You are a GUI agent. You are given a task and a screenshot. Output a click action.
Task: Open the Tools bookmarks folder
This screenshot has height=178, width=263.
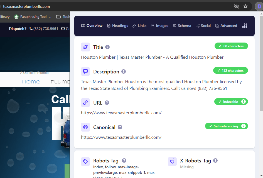(64, 16)
